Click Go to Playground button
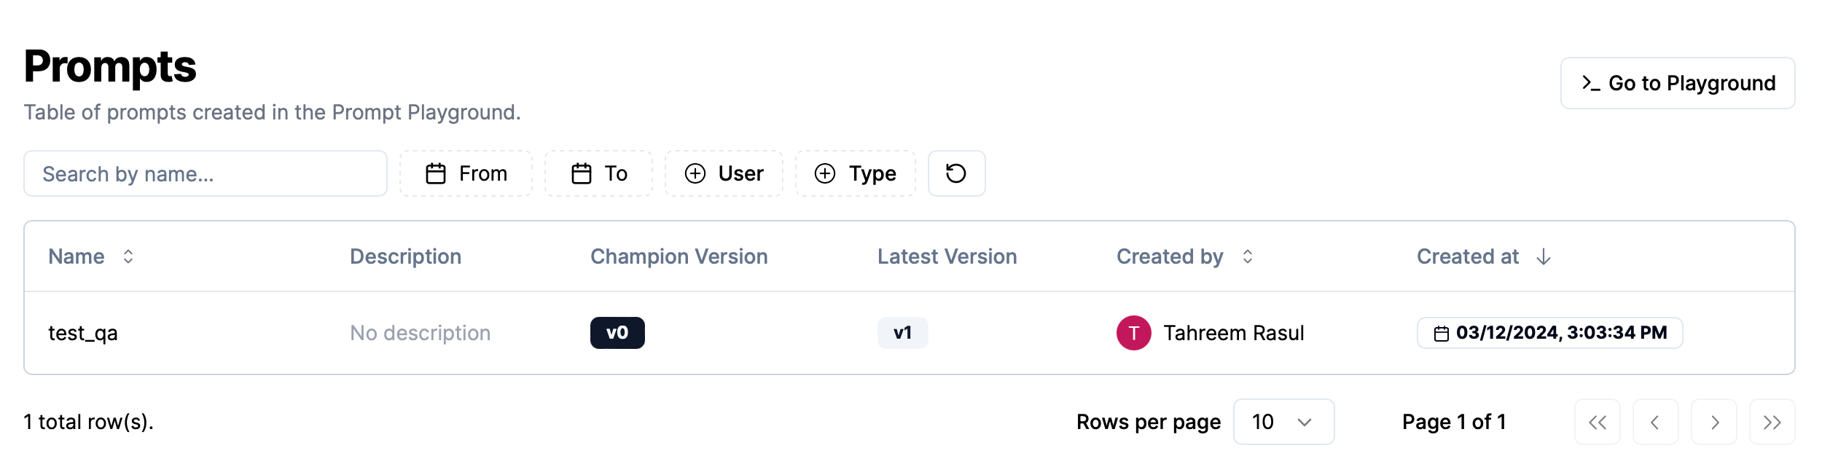The image size is (1822, 456). coord(1677,83)
